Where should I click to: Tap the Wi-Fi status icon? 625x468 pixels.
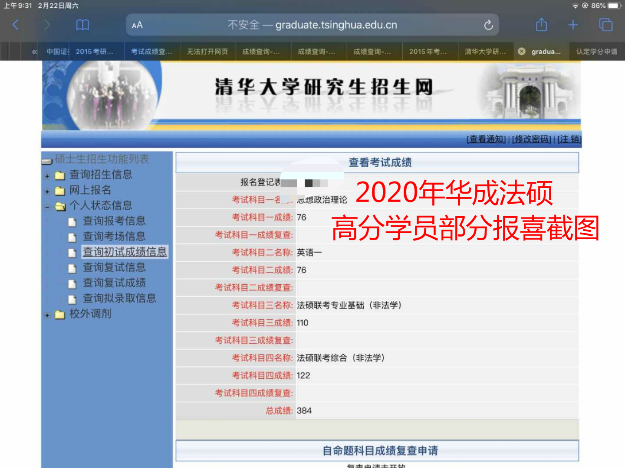pyautogui.click(x=575, y=6)
